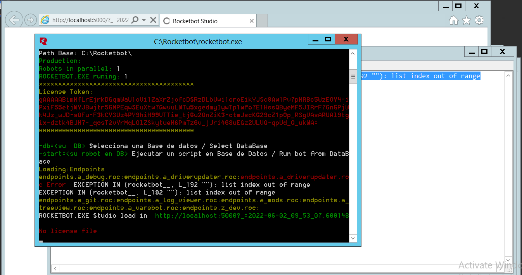Maximize the rocketbot.exe console window

(328, 39)
